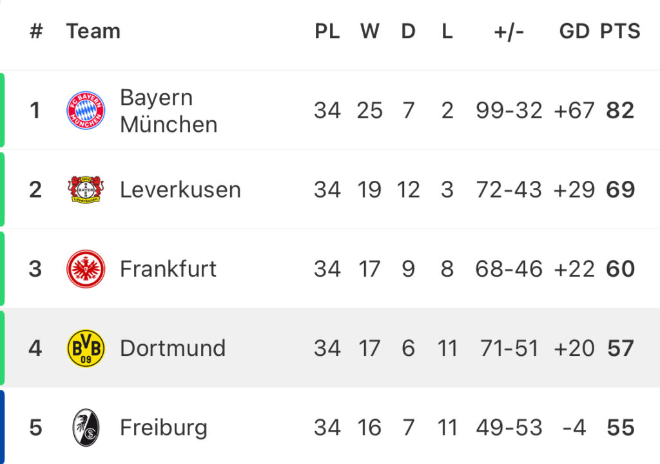The image size is (660, 464).
Task: Sort table by PTS column header
Action: (x=620, y=32)
